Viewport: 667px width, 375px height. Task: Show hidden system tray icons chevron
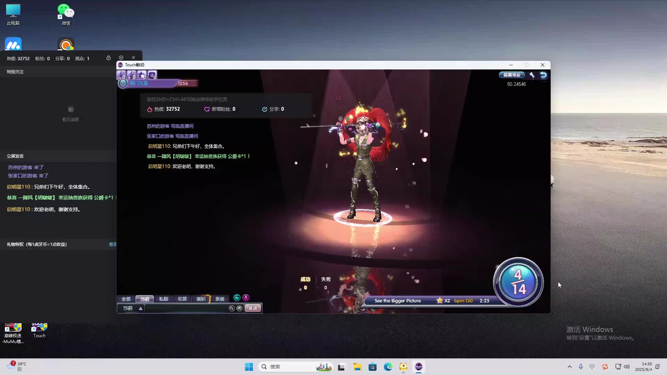click(569, 367)
